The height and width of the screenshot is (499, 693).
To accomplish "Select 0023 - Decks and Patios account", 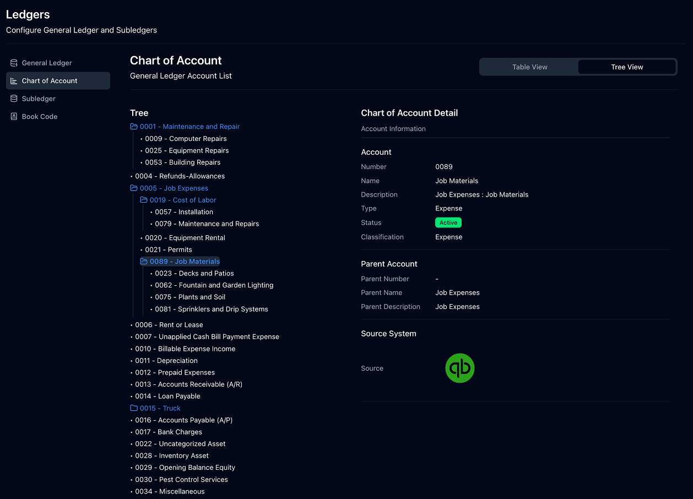I will pyautogui.click(x=194, y=273).
